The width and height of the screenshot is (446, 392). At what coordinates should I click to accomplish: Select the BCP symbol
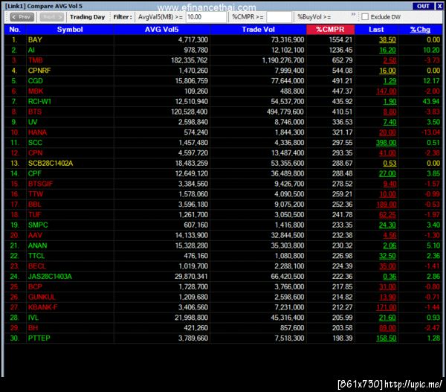pos(35,286)
